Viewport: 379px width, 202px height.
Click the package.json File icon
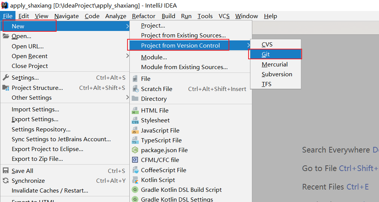tap(135, 150)
